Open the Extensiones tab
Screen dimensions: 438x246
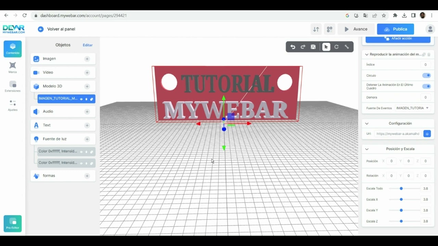point(13,86)
